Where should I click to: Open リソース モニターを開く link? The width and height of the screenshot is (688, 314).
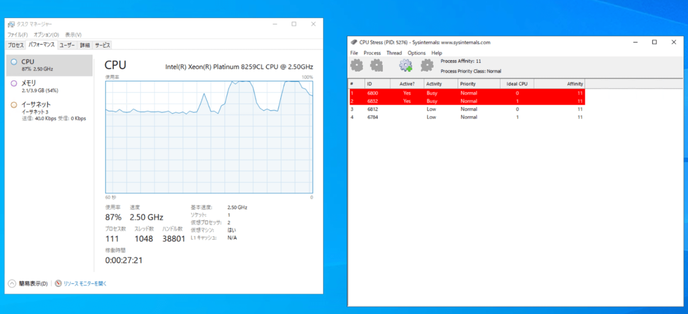click(x=85, y=283)
